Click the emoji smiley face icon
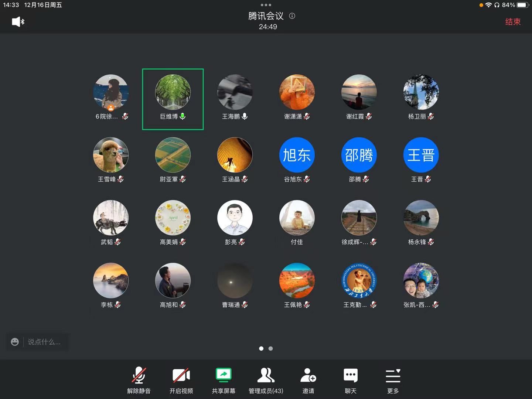The width and height of the screenshot is (532, 399). point(15,342)
